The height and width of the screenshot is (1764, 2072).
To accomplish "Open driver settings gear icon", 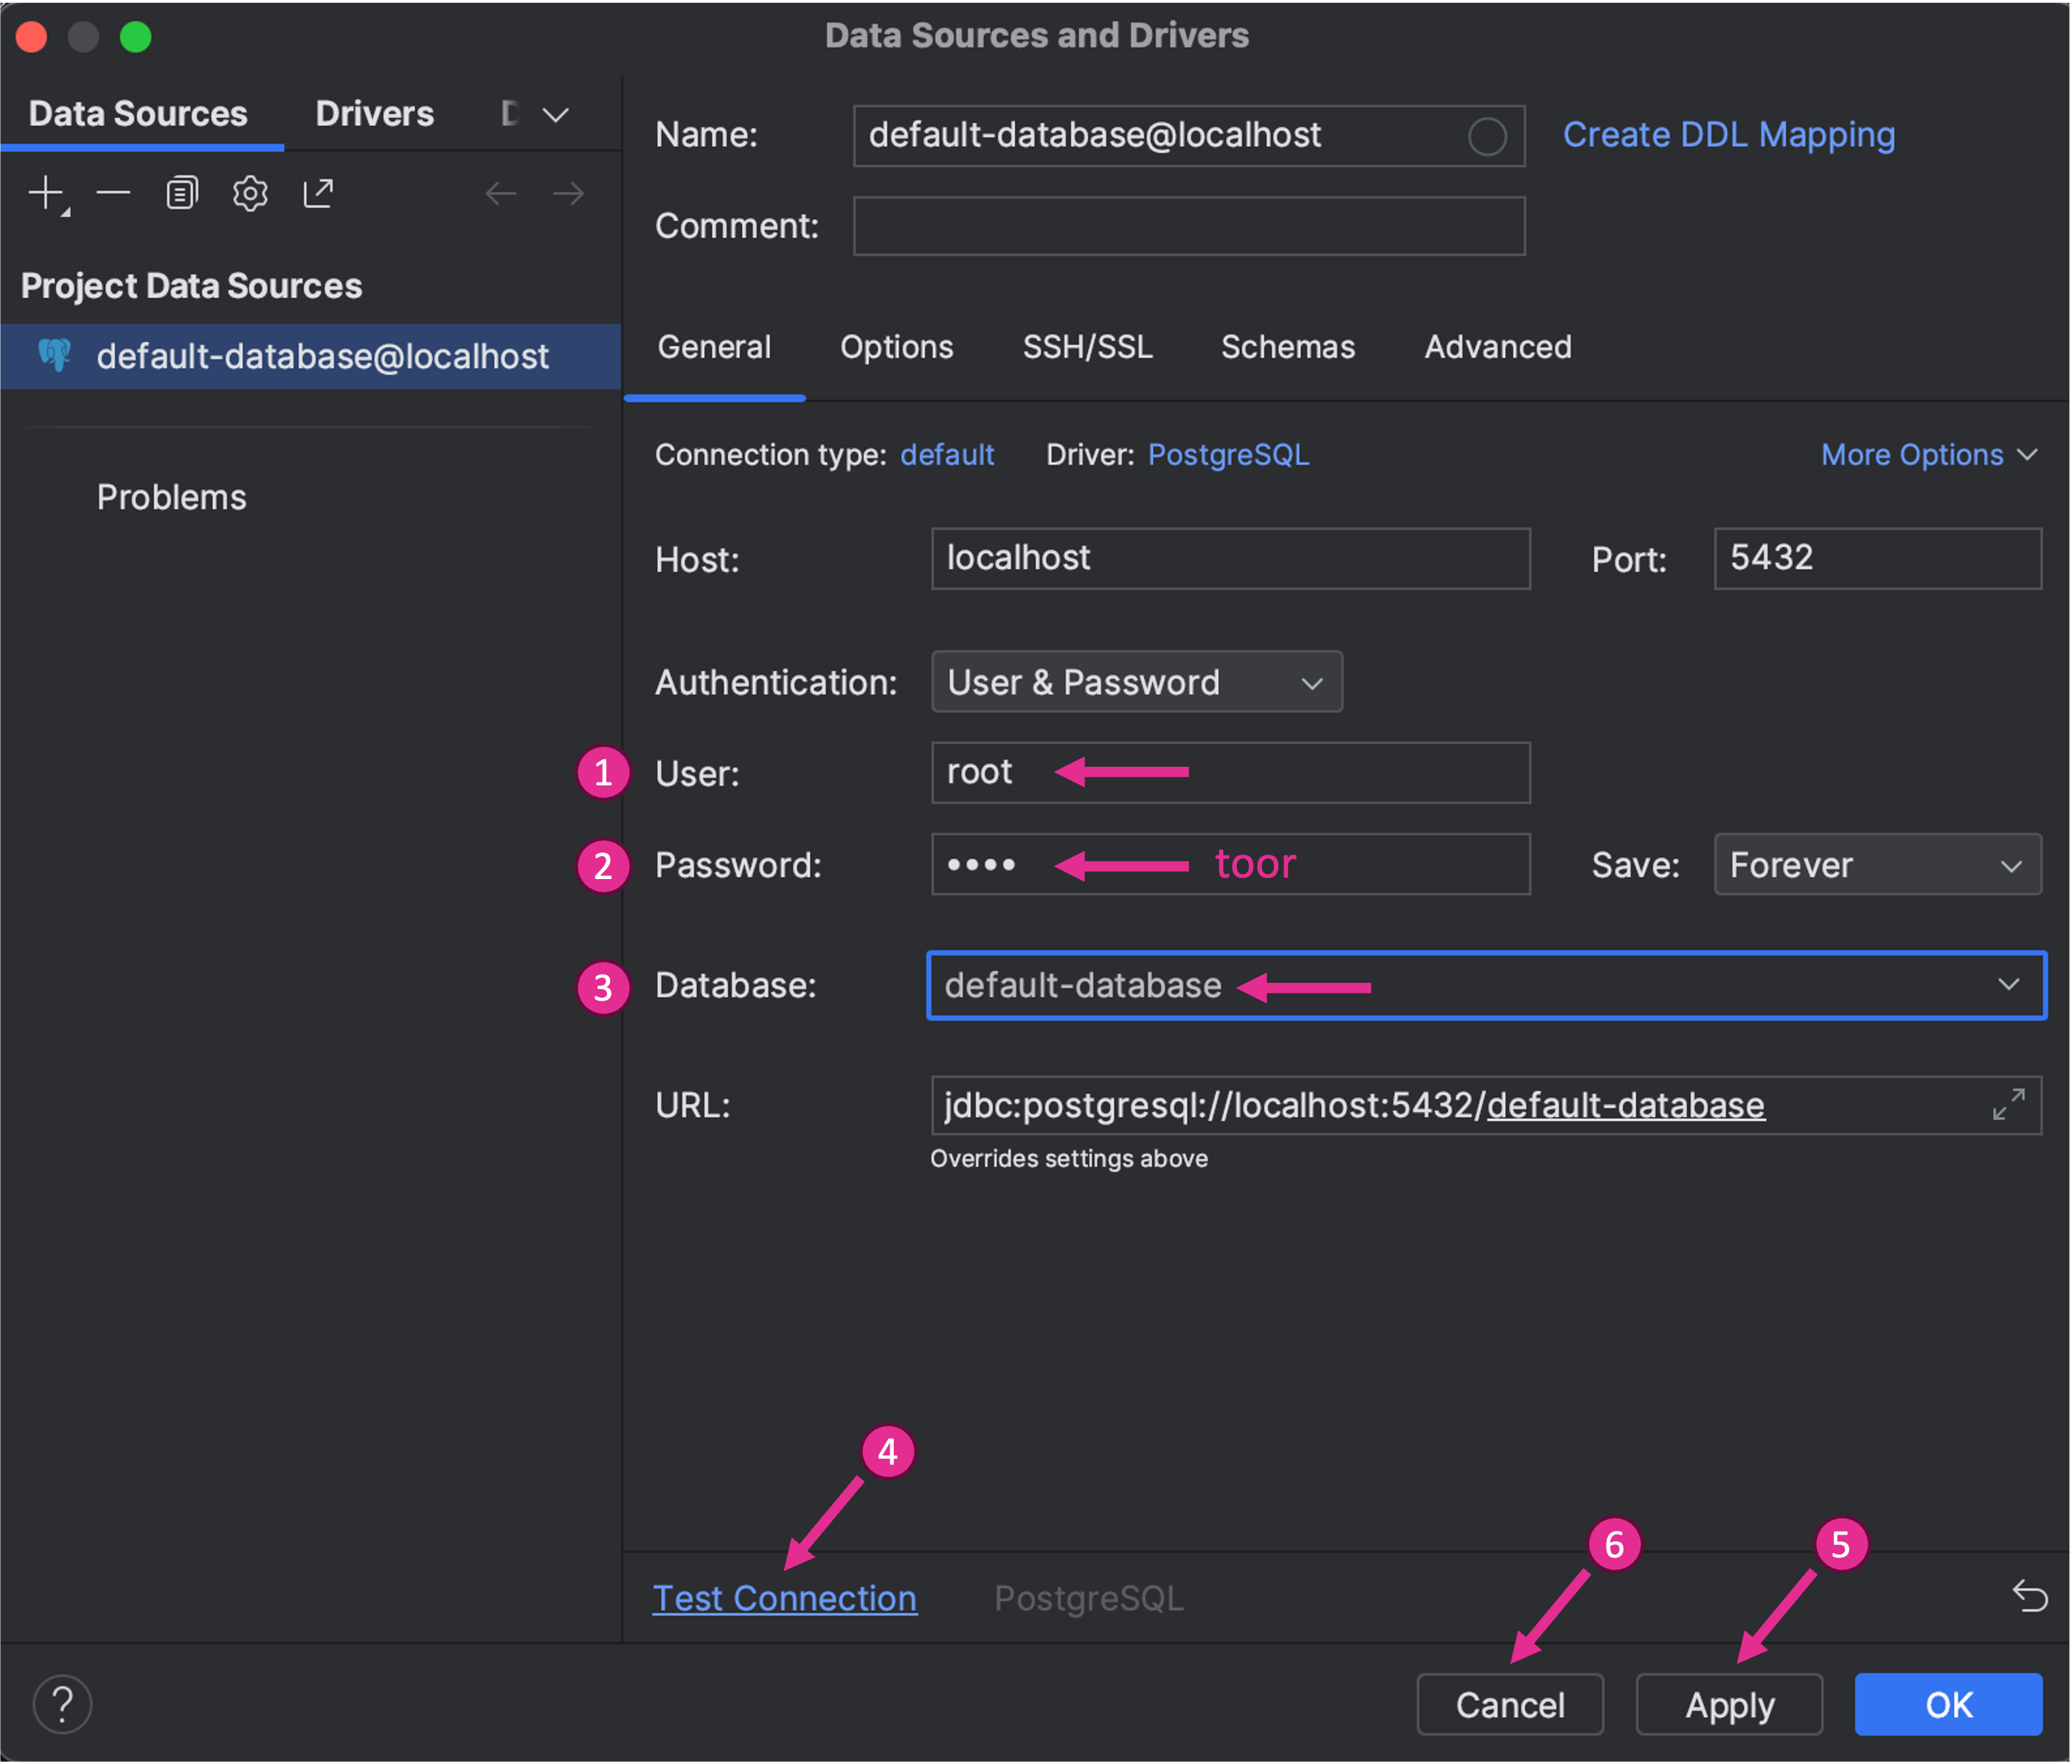I will 250,193.
